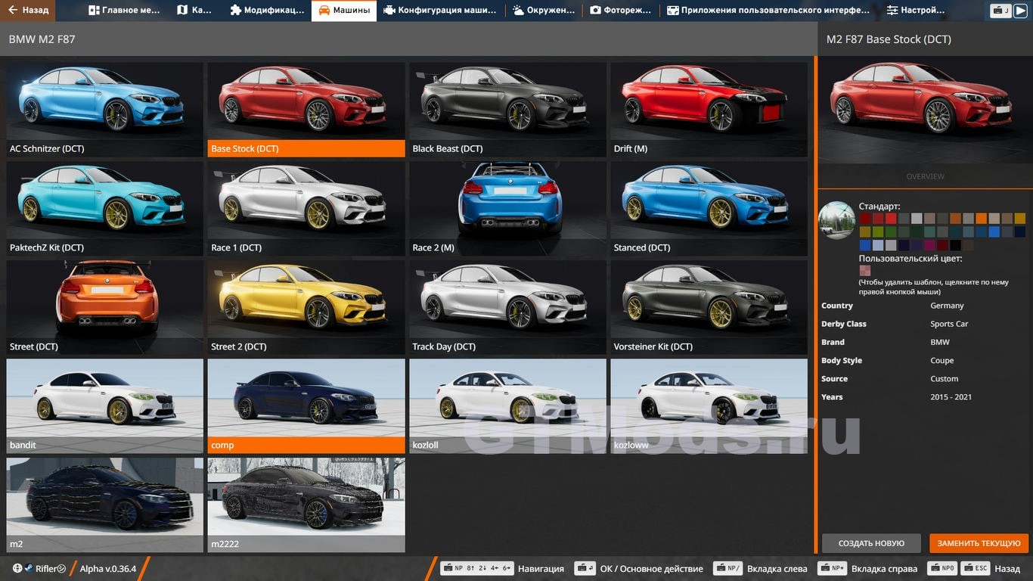This screenshot has height=581, width=1033.
Task: Click the controller J key hint icon
Action: point(1001,11)
